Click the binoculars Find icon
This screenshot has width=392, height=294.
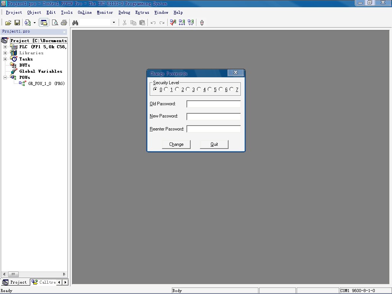pyautogui.click(x=75, y=23)
